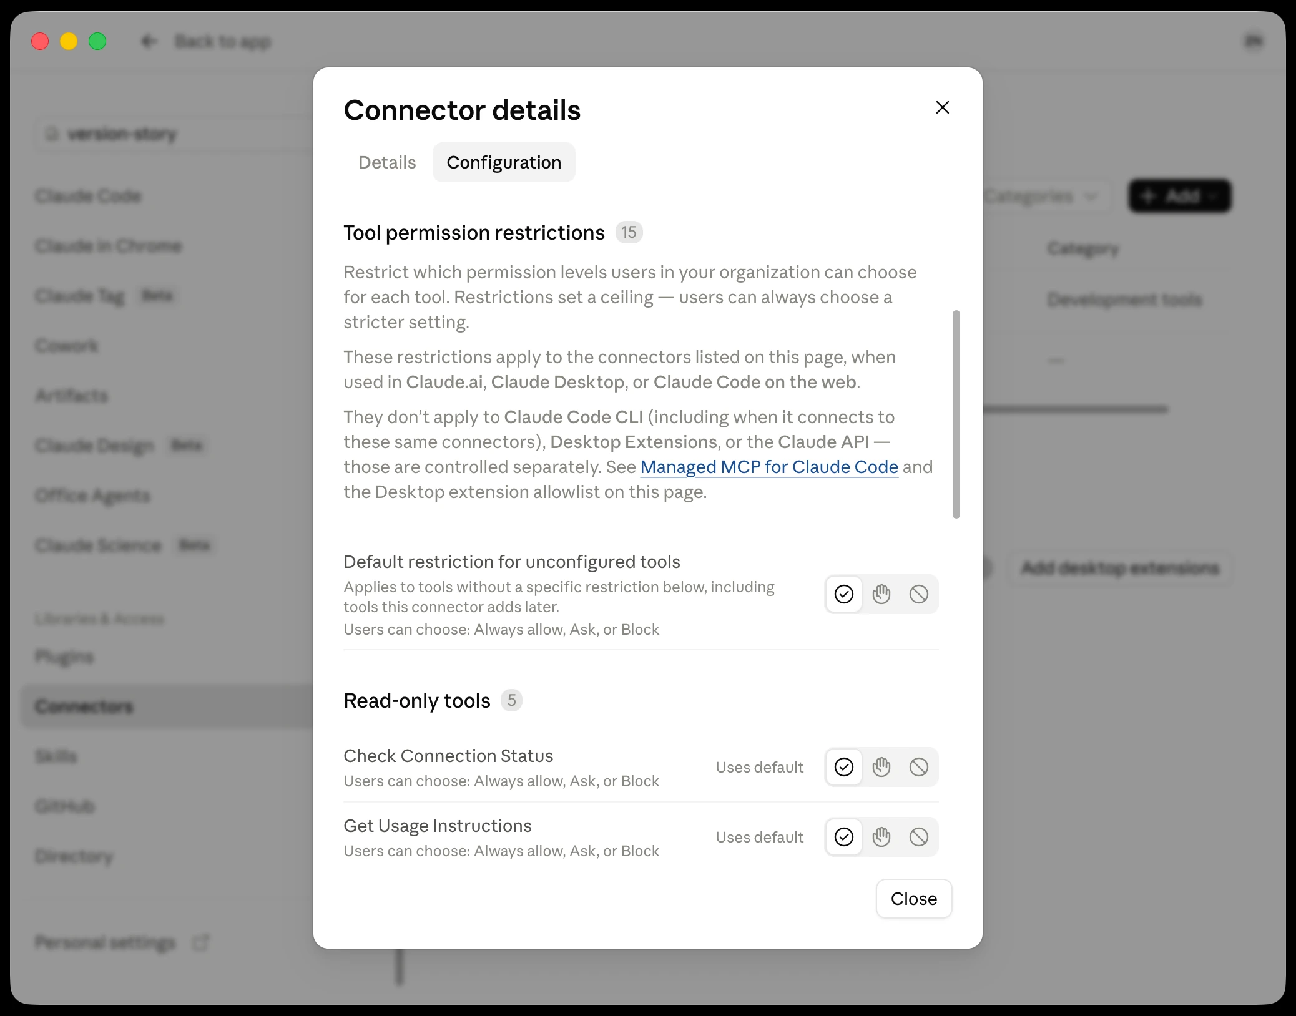
Task: Click the Check Connection Status tool name
Action: click(x=448, y=756)
